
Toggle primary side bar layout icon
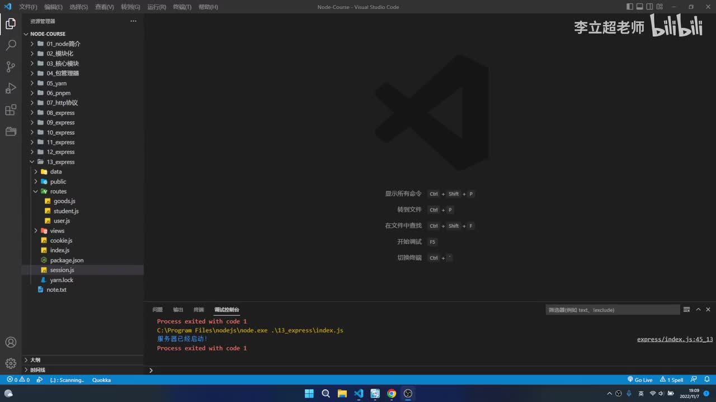(x=630, y=7)
